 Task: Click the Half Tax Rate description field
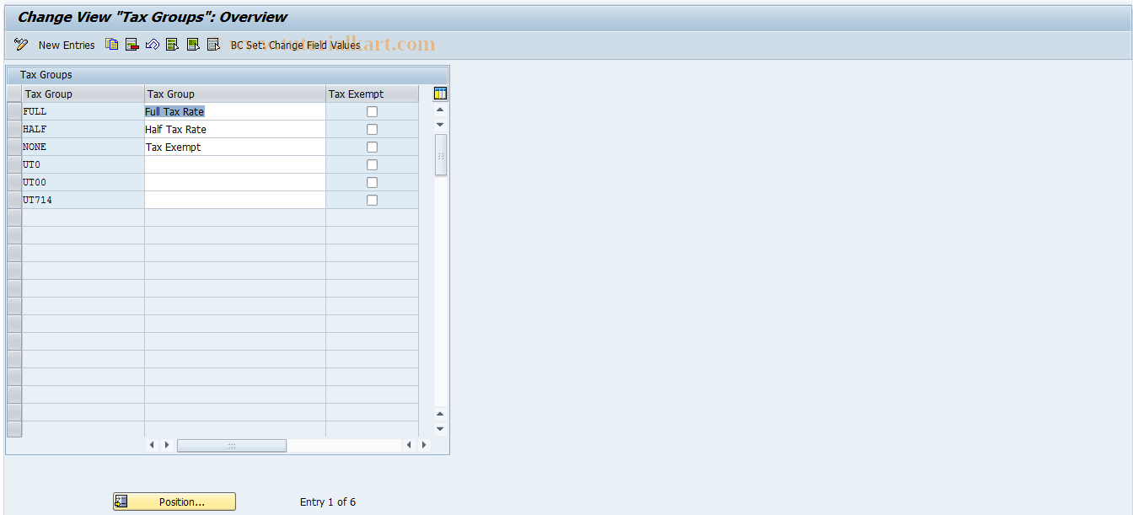coord(234,129)
